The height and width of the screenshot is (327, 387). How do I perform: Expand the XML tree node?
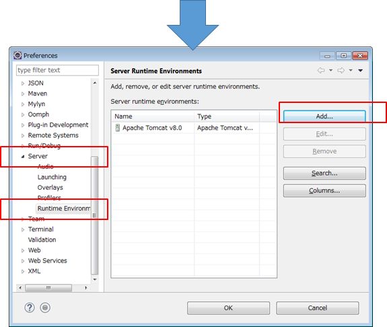[x=23, y=271]
